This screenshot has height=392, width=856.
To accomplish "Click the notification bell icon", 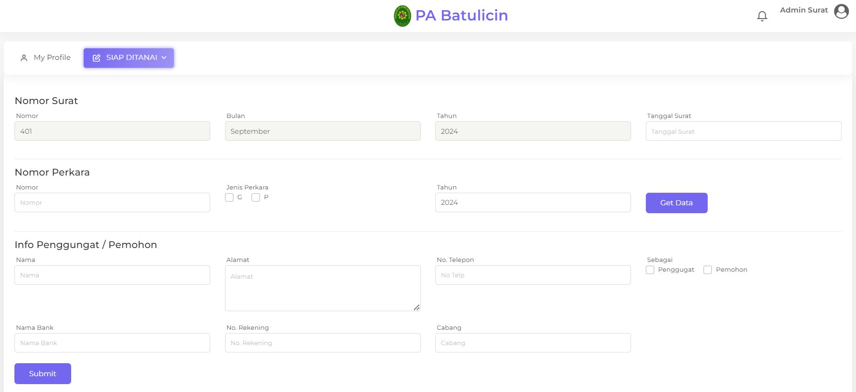I will 762,16.
